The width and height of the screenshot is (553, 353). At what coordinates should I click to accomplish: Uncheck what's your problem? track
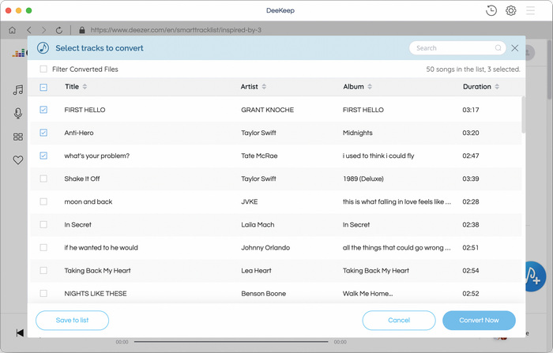43,156
